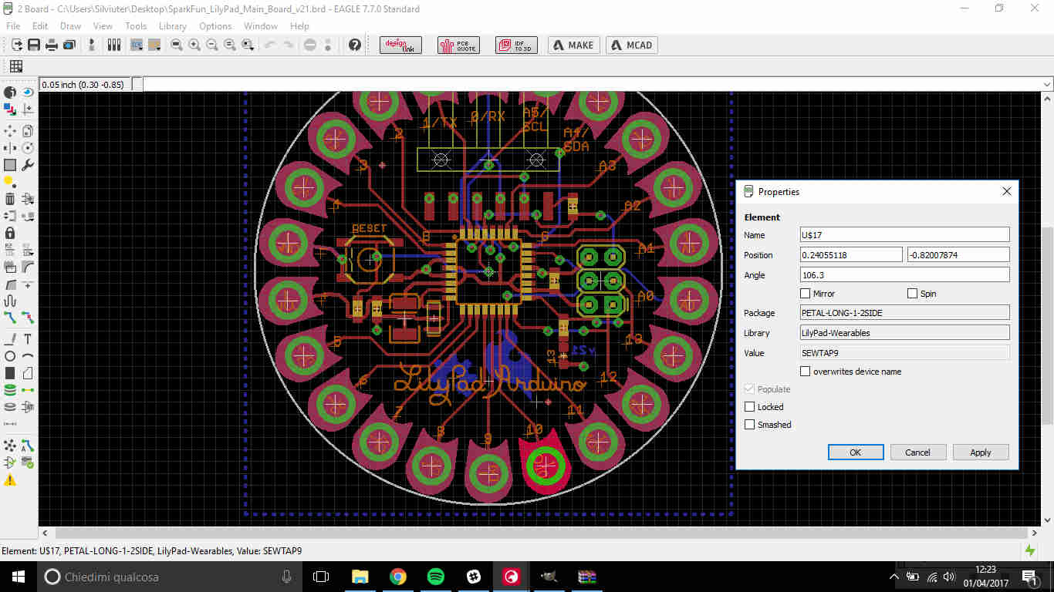The image size is (1054, 592).
Task: Select the Via tool
Action: pyautogui.click(x=10, y=390)
